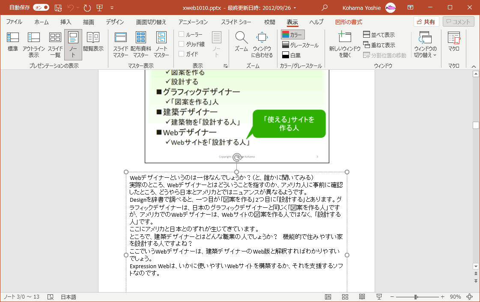
Task: Select 閲覧表示 reading view in ribbon
Action: 93,42
